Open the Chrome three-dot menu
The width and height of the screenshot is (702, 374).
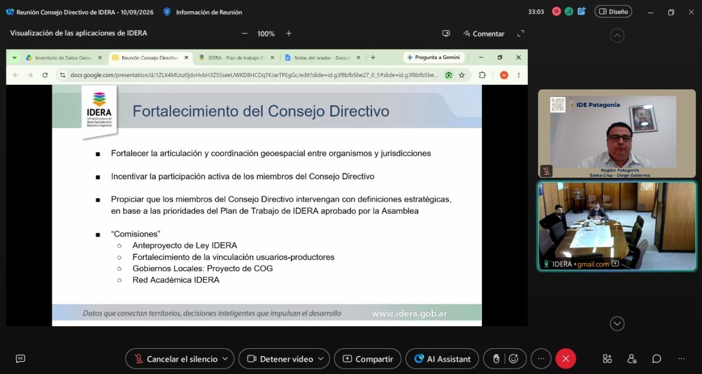(518, 75)
